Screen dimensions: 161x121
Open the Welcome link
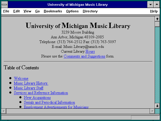click(x=21, y=78)
